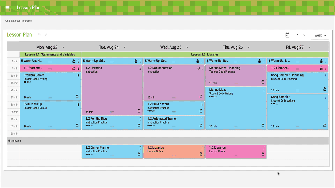This screenshot has width=335, height=188.
Task: Expand the Mon, Aug 23 dropdown arrow
Action: (x=63, y=48)
